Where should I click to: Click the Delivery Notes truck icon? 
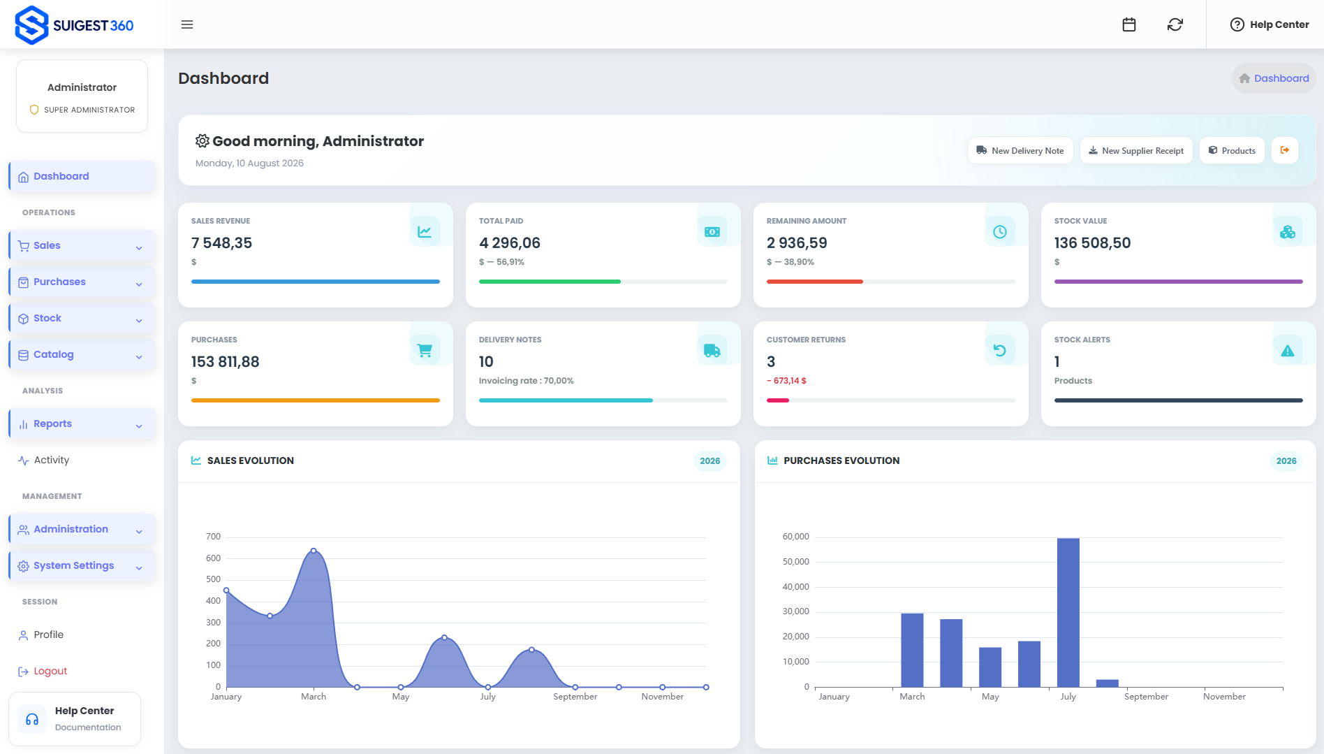pos(712,350)
